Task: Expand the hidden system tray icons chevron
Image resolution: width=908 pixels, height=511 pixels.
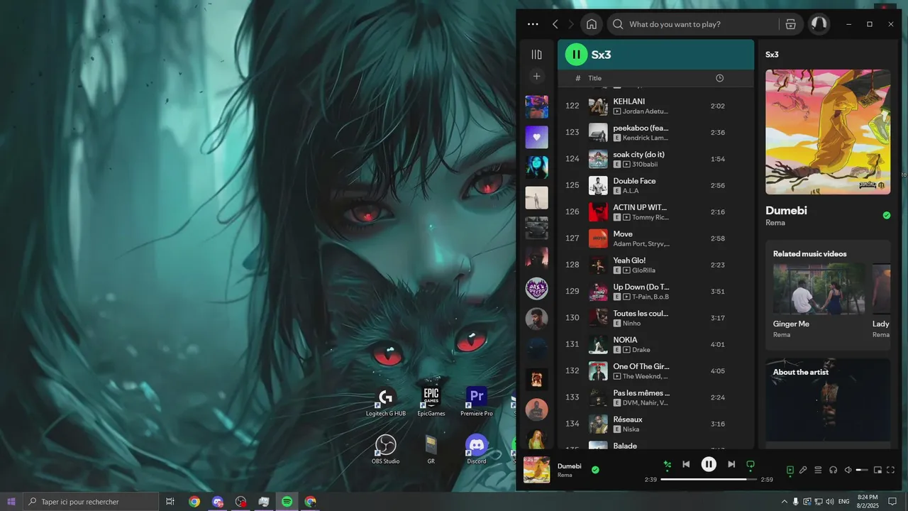Action: tap(784, 502)
